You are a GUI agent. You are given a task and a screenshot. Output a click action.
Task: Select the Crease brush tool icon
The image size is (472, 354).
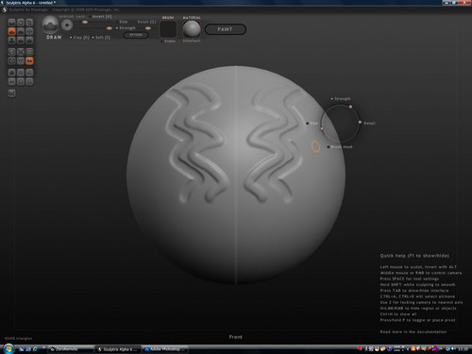[11, 23]
